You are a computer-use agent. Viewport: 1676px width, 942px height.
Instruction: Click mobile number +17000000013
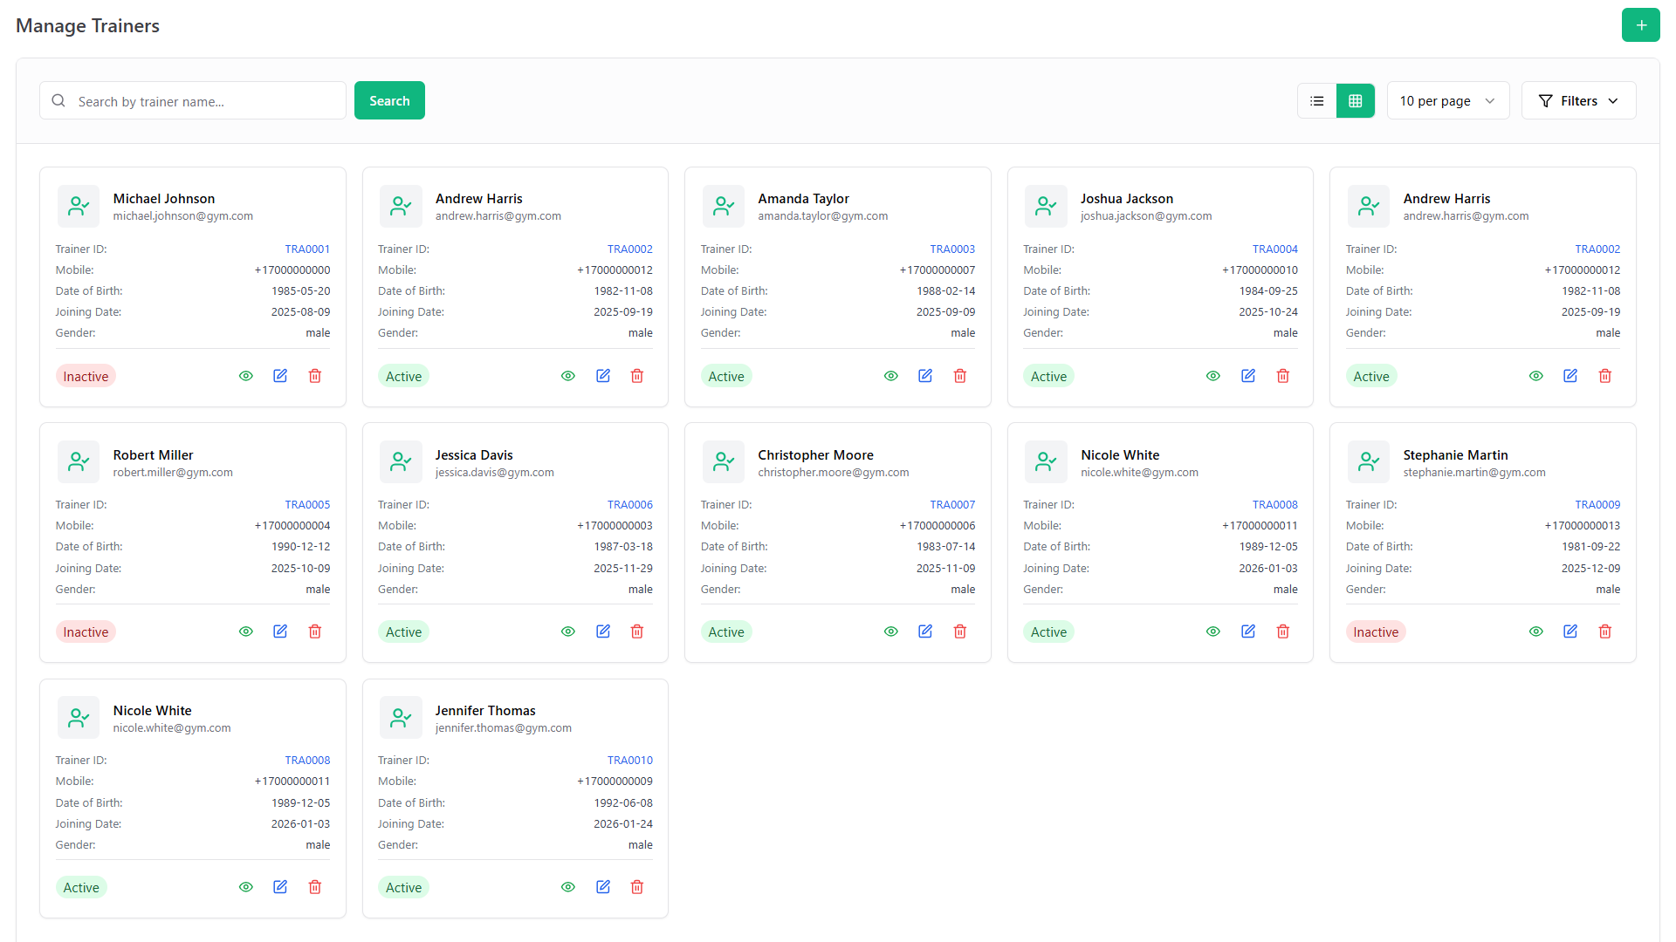pos(1582,526)
